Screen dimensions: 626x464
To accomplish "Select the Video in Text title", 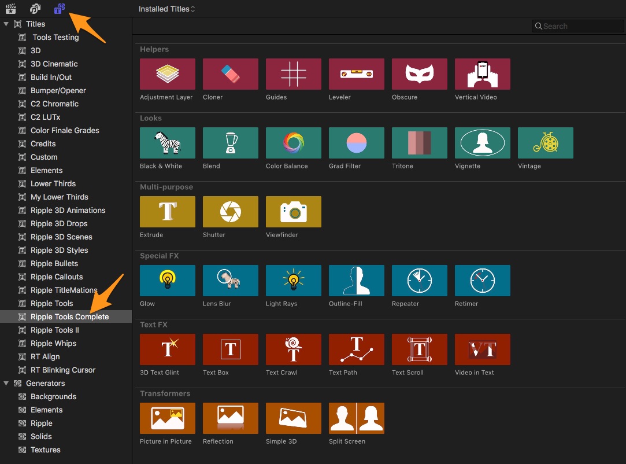I will (x=483, y=349).
